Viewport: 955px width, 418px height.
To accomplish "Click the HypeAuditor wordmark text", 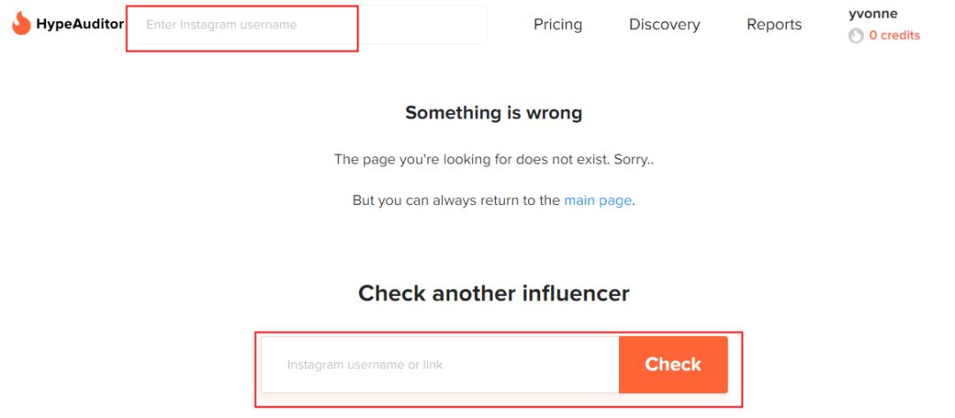I will pos(80,25).
